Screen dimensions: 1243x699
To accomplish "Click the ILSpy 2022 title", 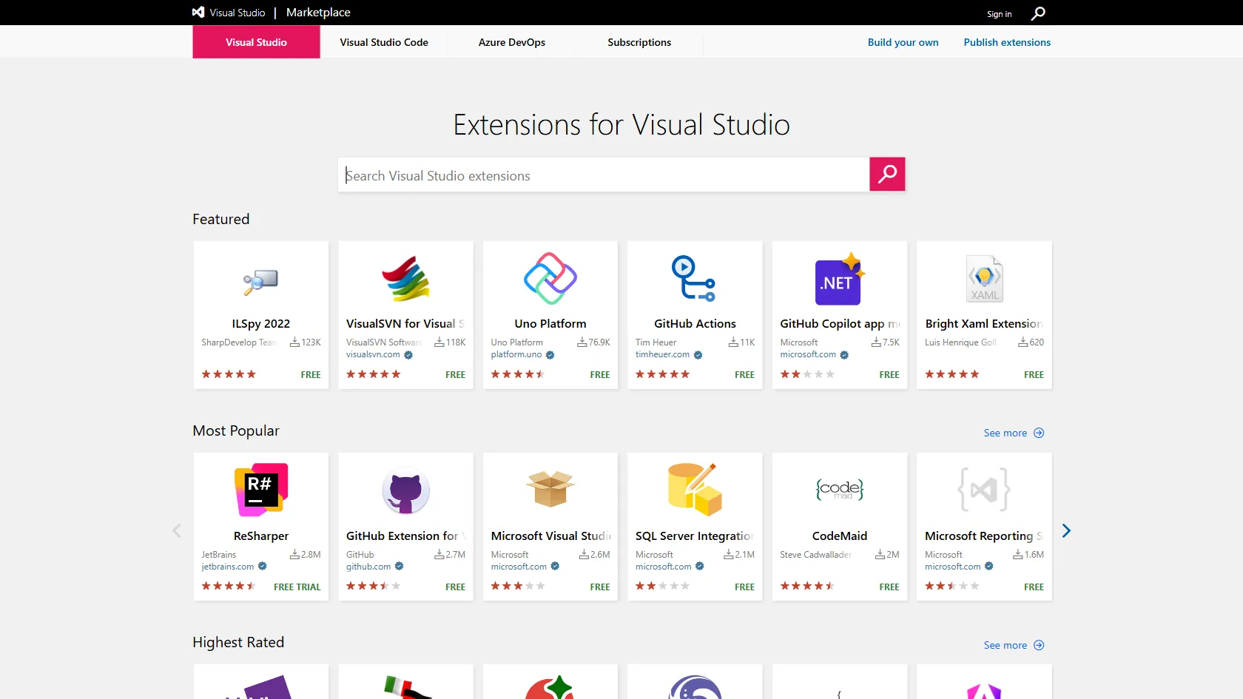I will [x=260, y=324].
